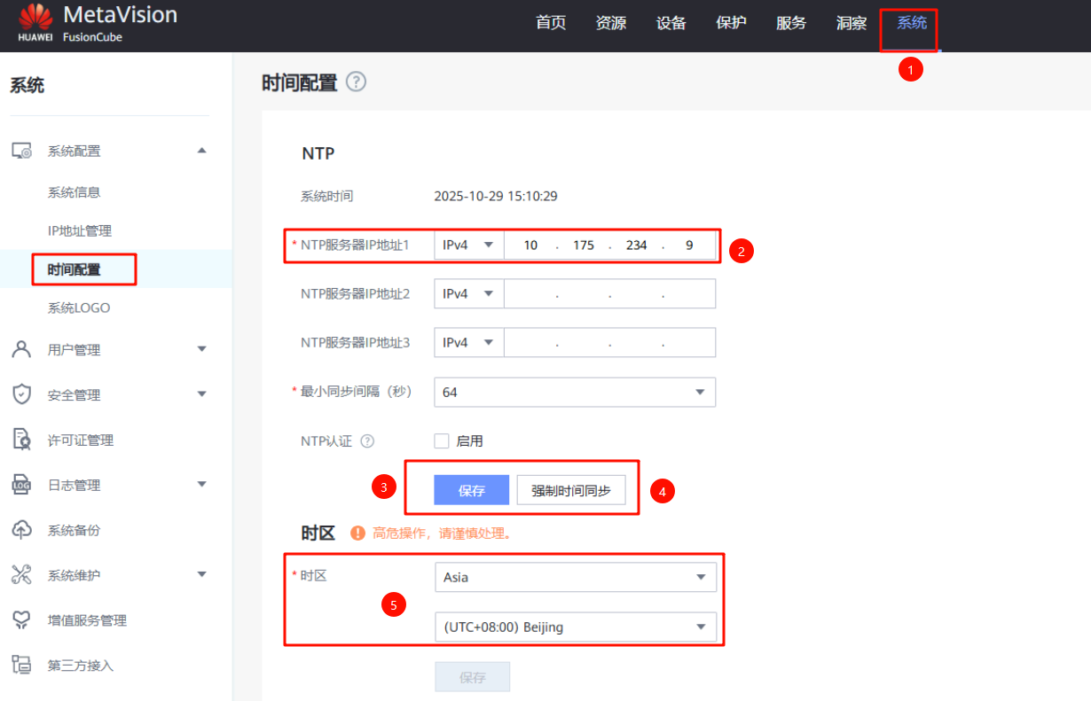
Task: Collapse the 系统配置 sidebar section
Action: [x=201, y=152]
